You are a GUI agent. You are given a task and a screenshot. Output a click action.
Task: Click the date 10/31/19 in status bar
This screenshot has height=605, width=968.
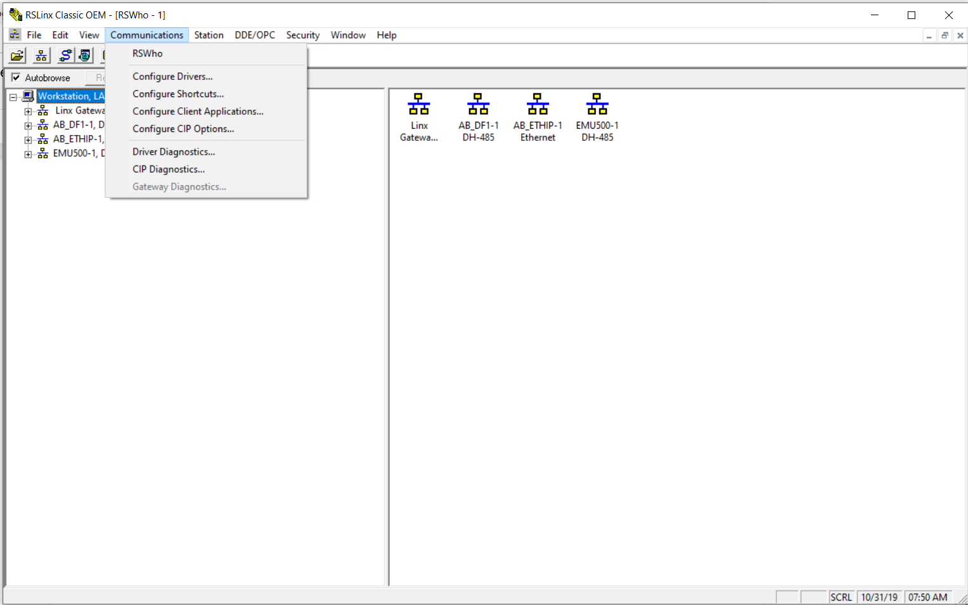click(879, 597)
